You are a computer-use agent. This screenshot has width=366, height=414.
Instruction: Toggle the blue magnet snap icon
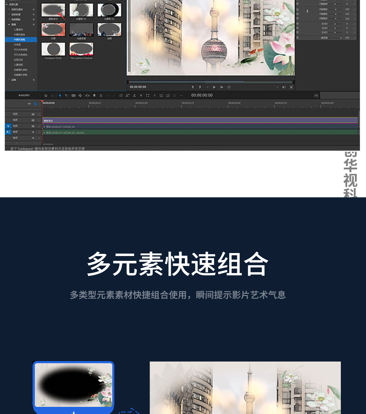coord(35,104)
